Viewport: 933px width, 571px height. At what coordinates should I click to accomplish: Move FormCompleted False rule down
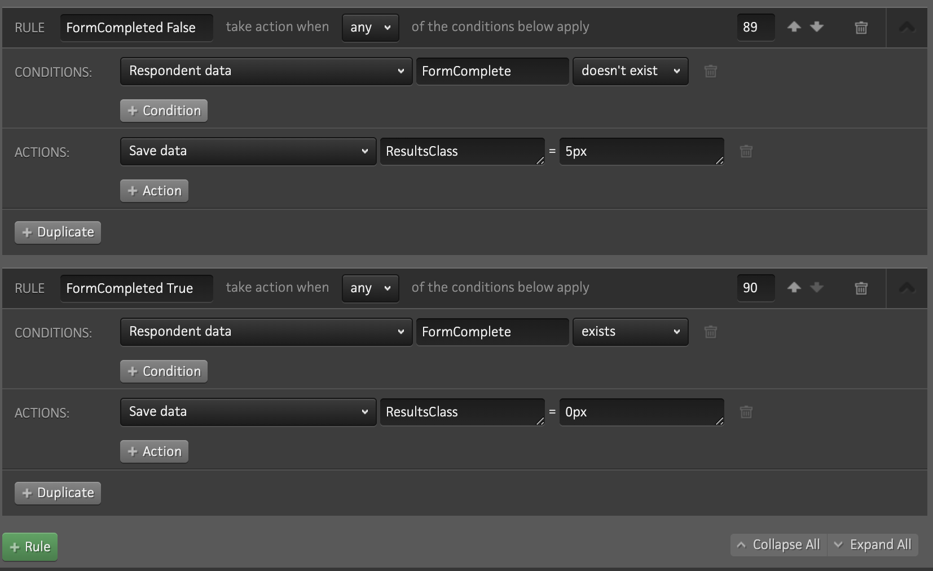point(817,27)
